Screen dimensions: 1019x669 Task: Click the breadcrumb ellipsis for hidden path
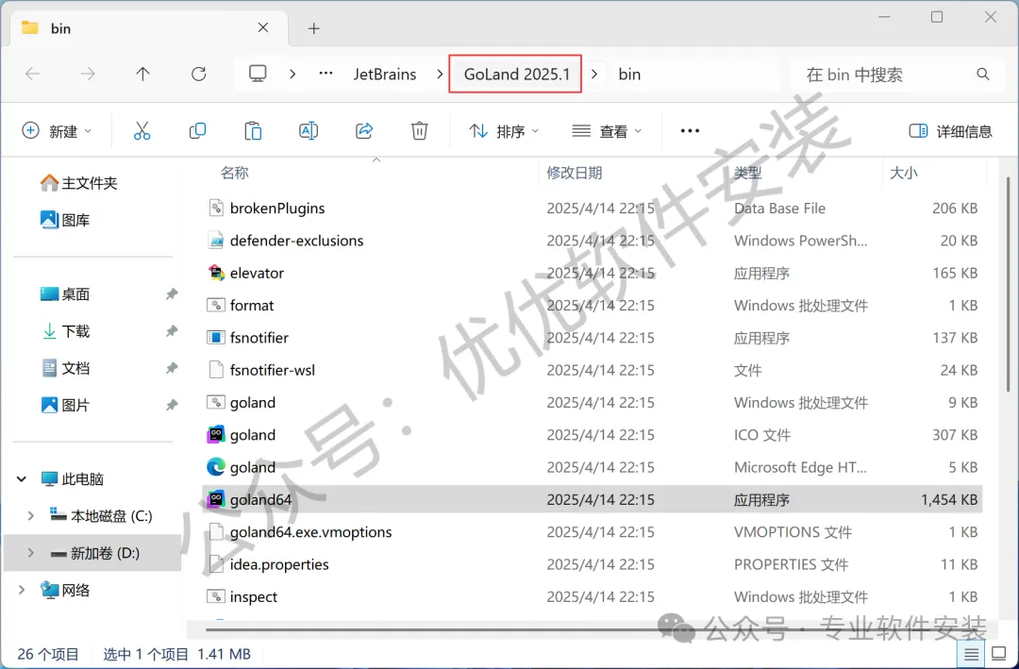(326, 74)
